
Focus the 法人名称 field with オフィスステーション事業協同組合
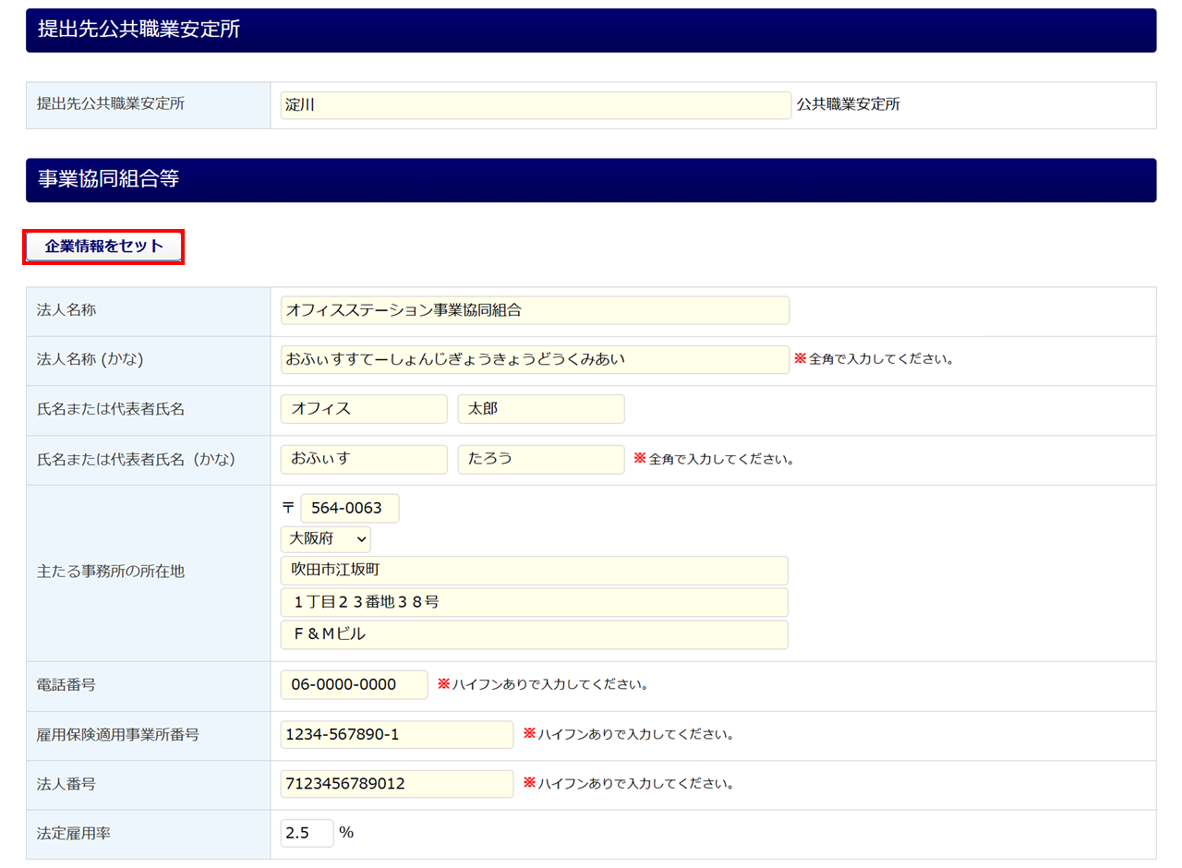click(535, 310)
